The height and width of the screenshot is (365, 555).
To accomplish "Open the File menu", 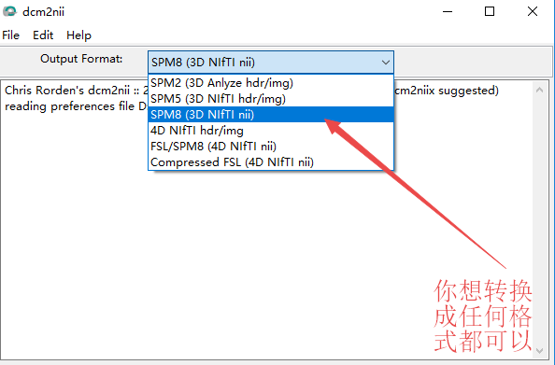I will pyautogui.click(x=10, y=35).
